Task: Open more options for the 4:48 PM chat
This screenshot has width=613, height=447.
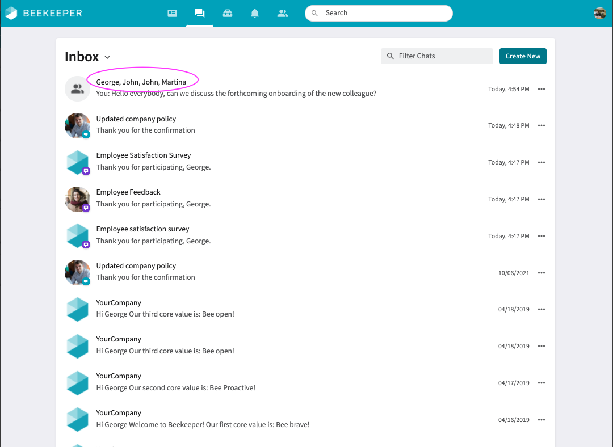Action: point(541,125)
